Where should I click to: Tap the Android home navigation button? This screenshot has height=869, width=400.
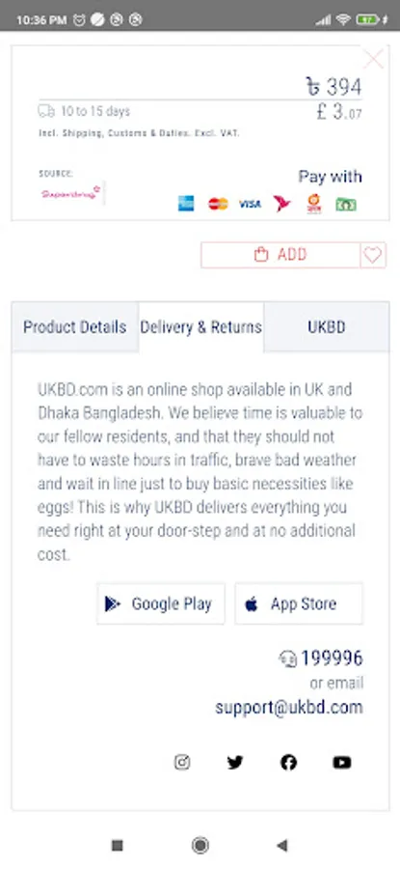coord(200,845)
